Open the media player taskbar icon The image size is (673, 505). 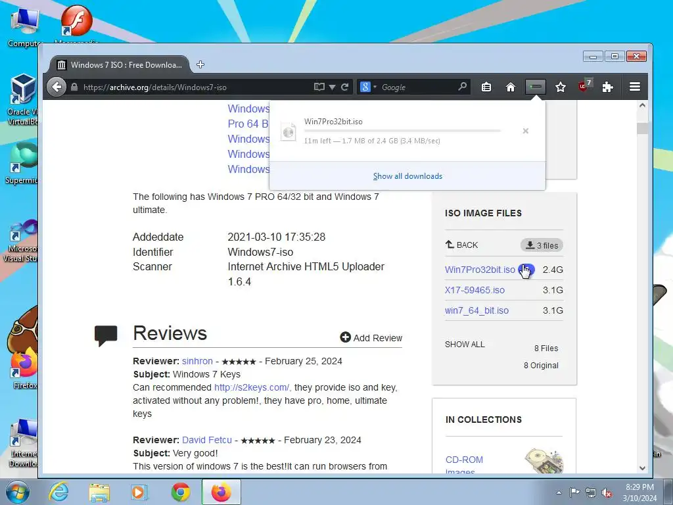138,492
